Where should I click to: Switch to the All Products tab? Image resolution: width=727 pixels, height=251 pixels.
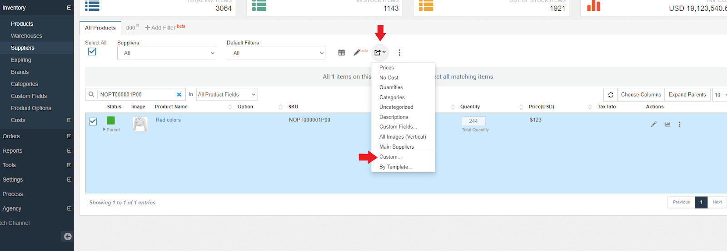click(x=100, y=28)
